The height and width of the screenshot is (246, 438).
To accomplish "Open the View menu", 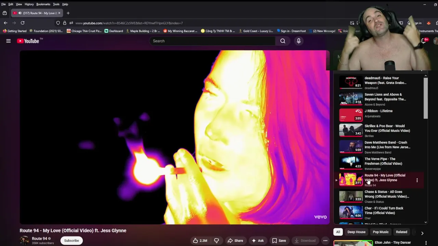I will 19,4.
